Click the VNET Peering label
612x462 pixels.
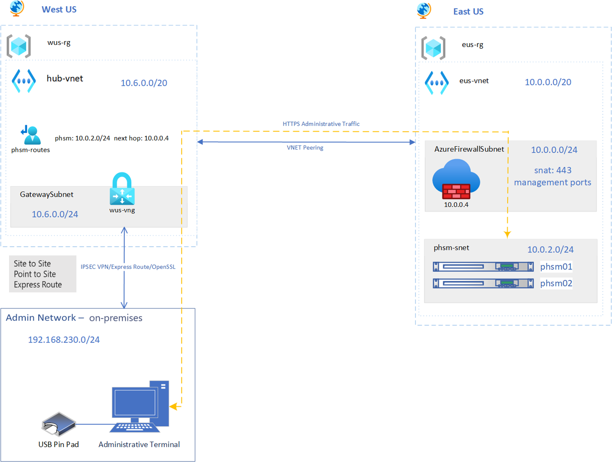pos(305,148)
